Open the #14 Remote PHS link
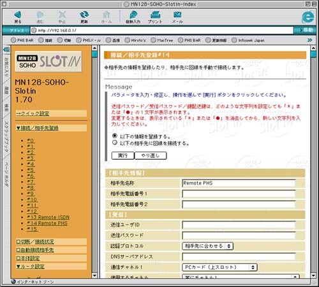319x287 pixels. click(47, 223)
